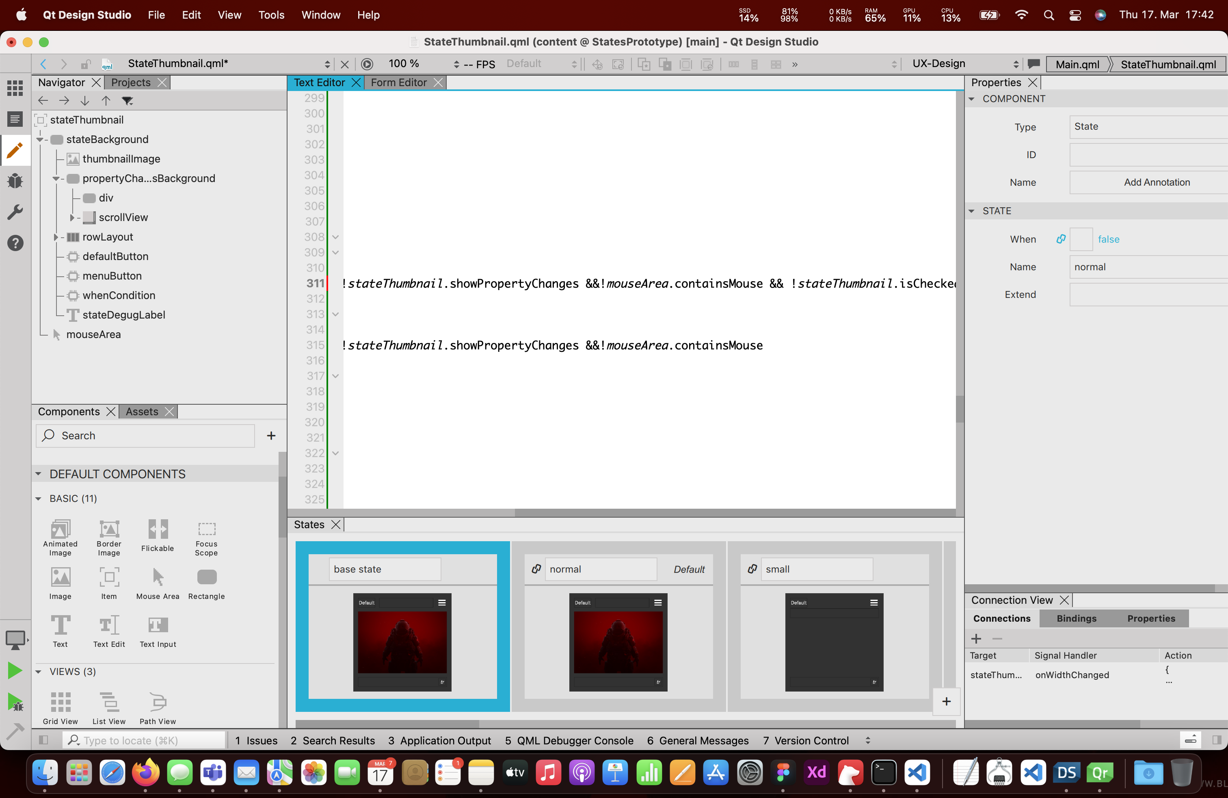
Task: Open the Debug mode bug icon
Action: tap(15, 181)
